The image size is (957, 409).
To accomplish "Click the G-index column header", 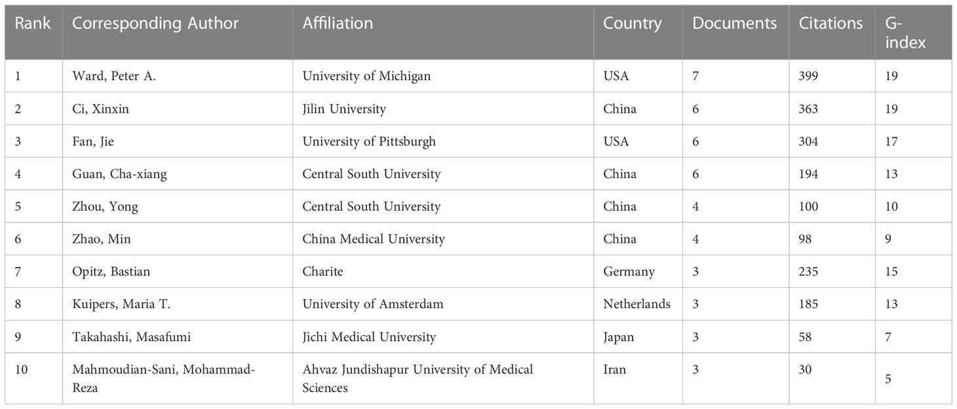I will 905,33.
